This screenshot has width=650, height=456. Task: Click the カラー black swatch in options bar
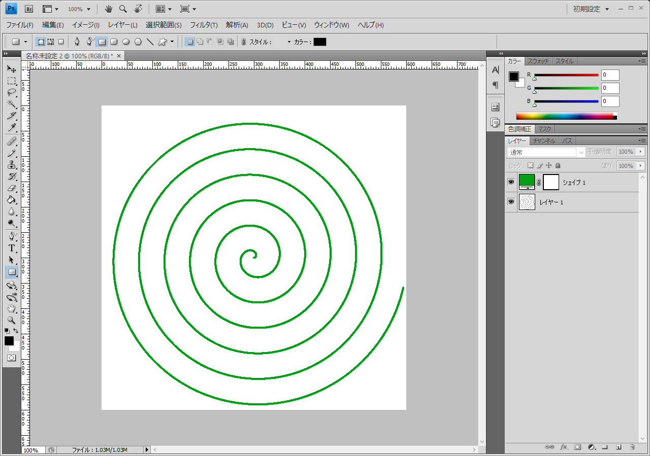[x=320, y=42]
